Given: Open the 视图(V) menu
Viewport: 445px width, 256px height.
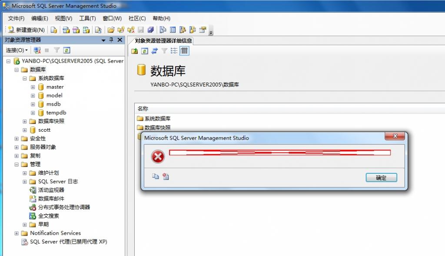Looking at the screenshot, I should 63,18.
